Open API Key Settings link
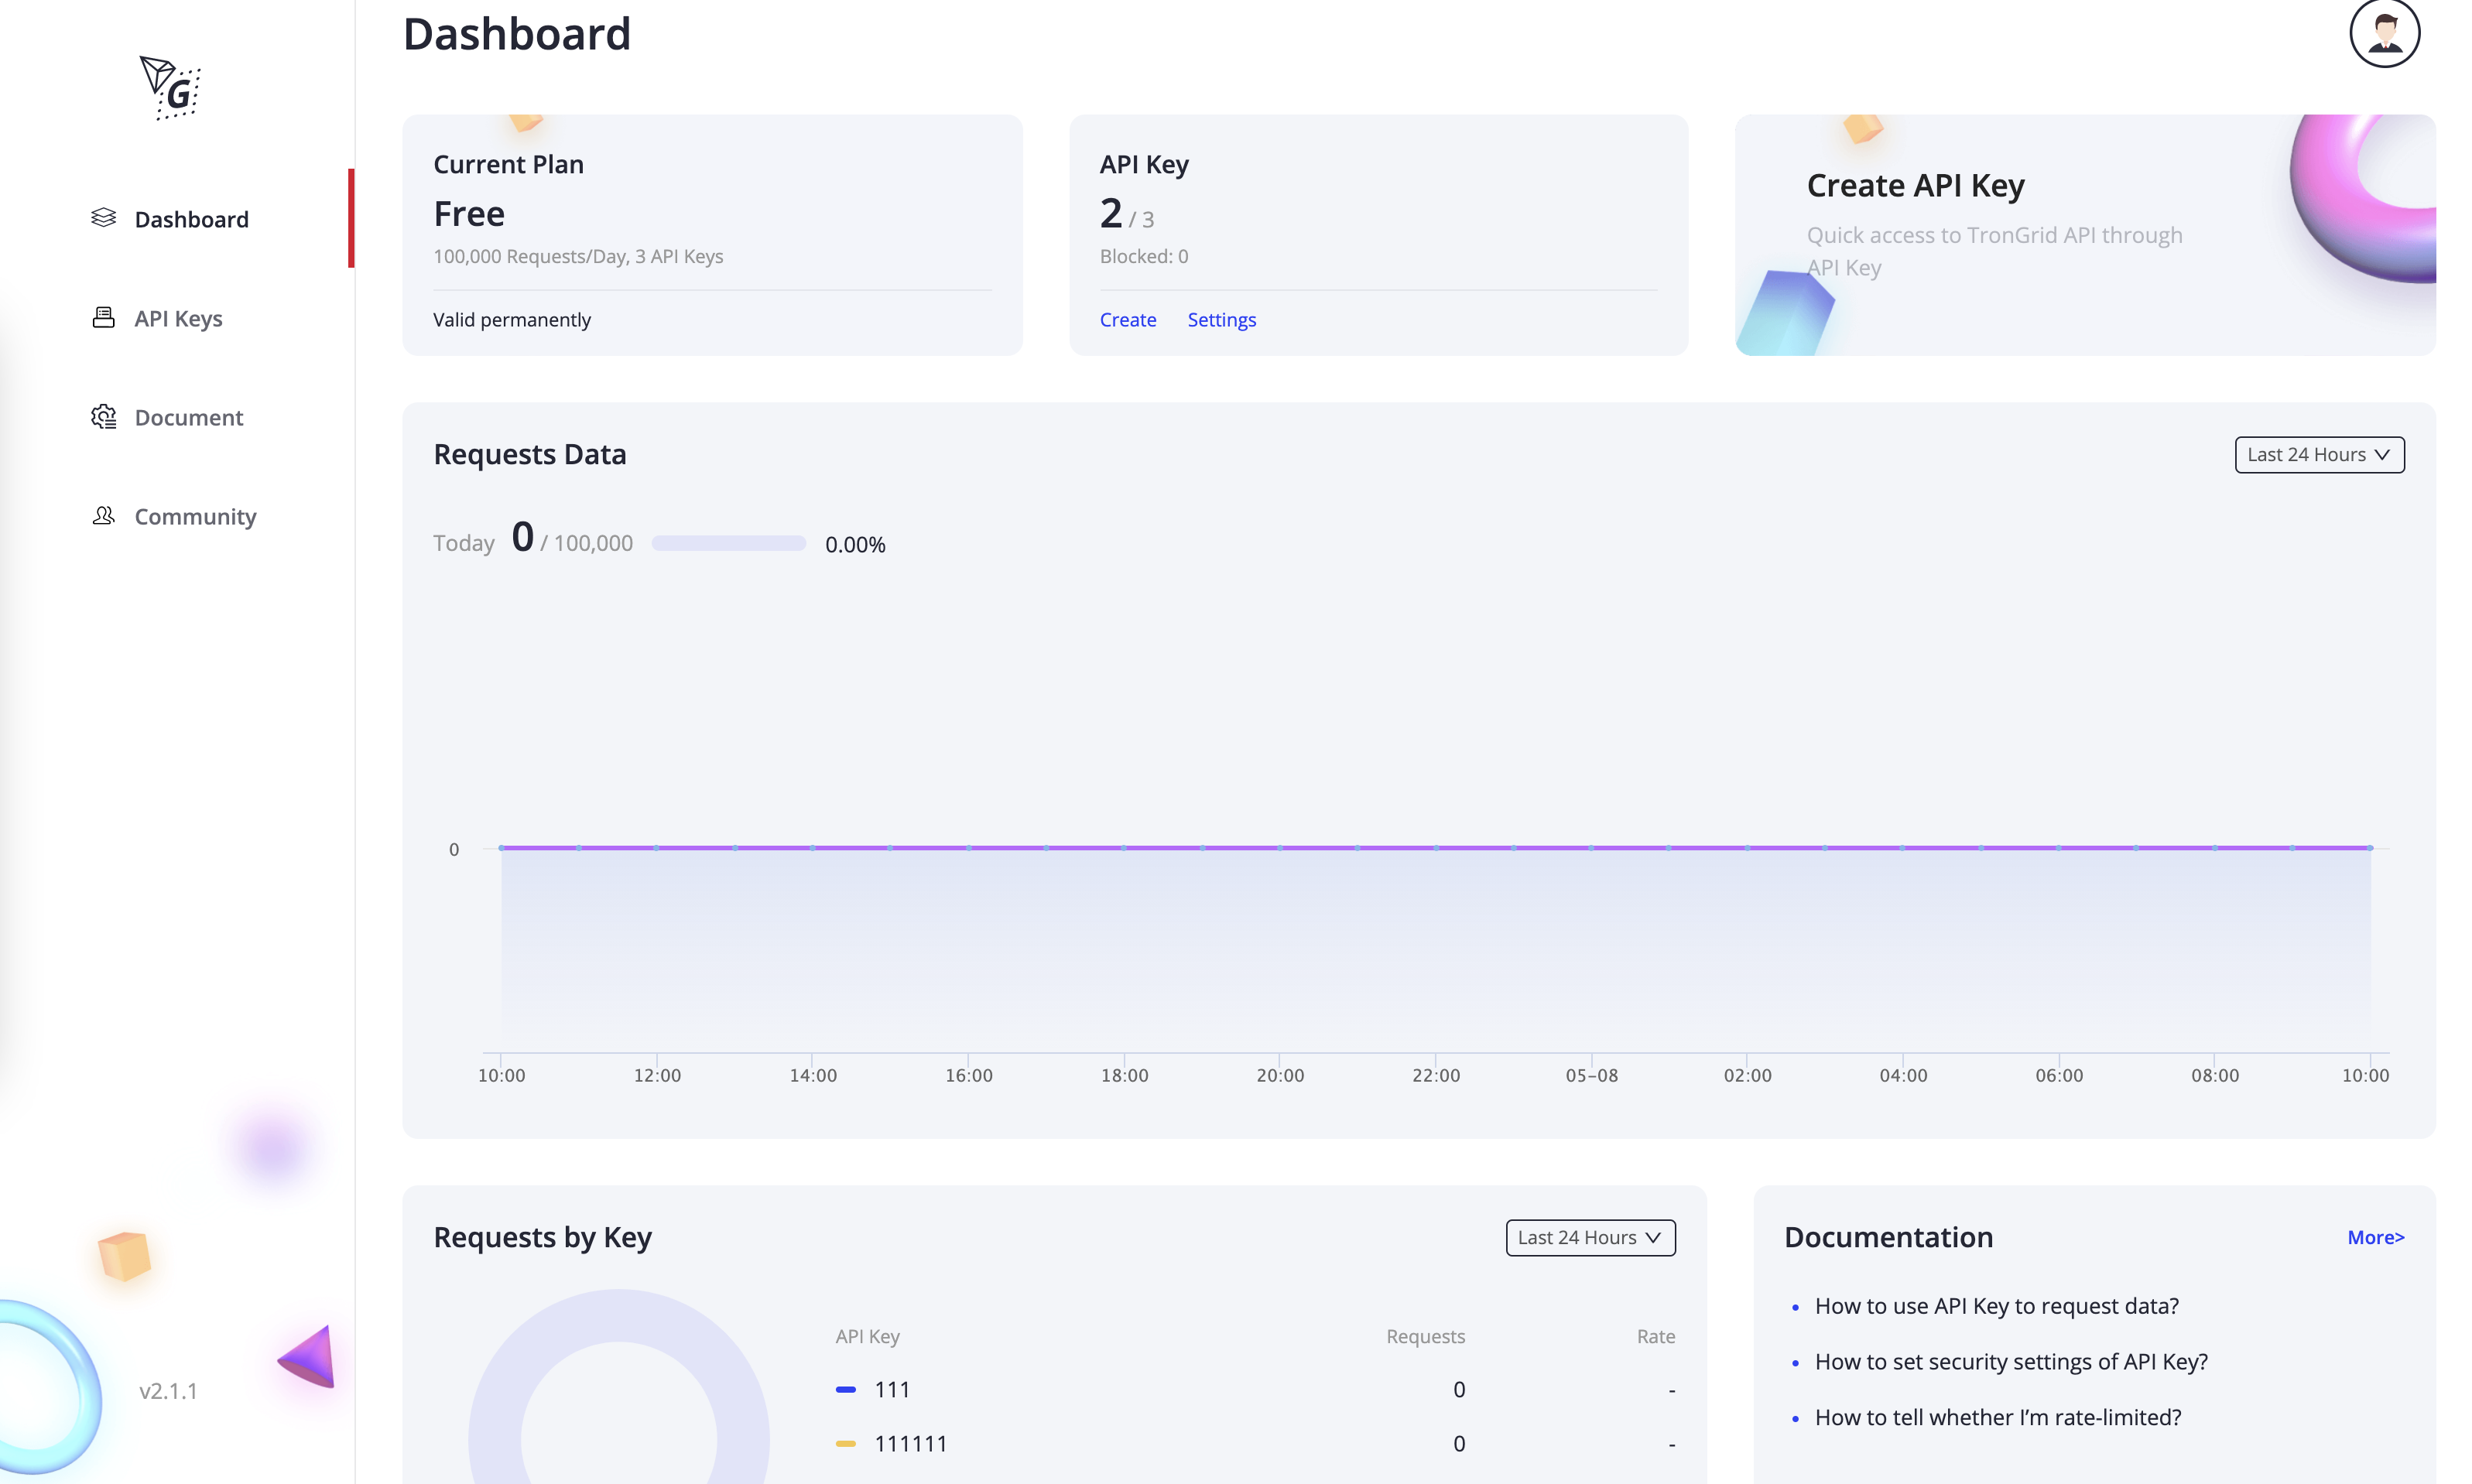Screen dimensions: 2472x1484 1221,320
